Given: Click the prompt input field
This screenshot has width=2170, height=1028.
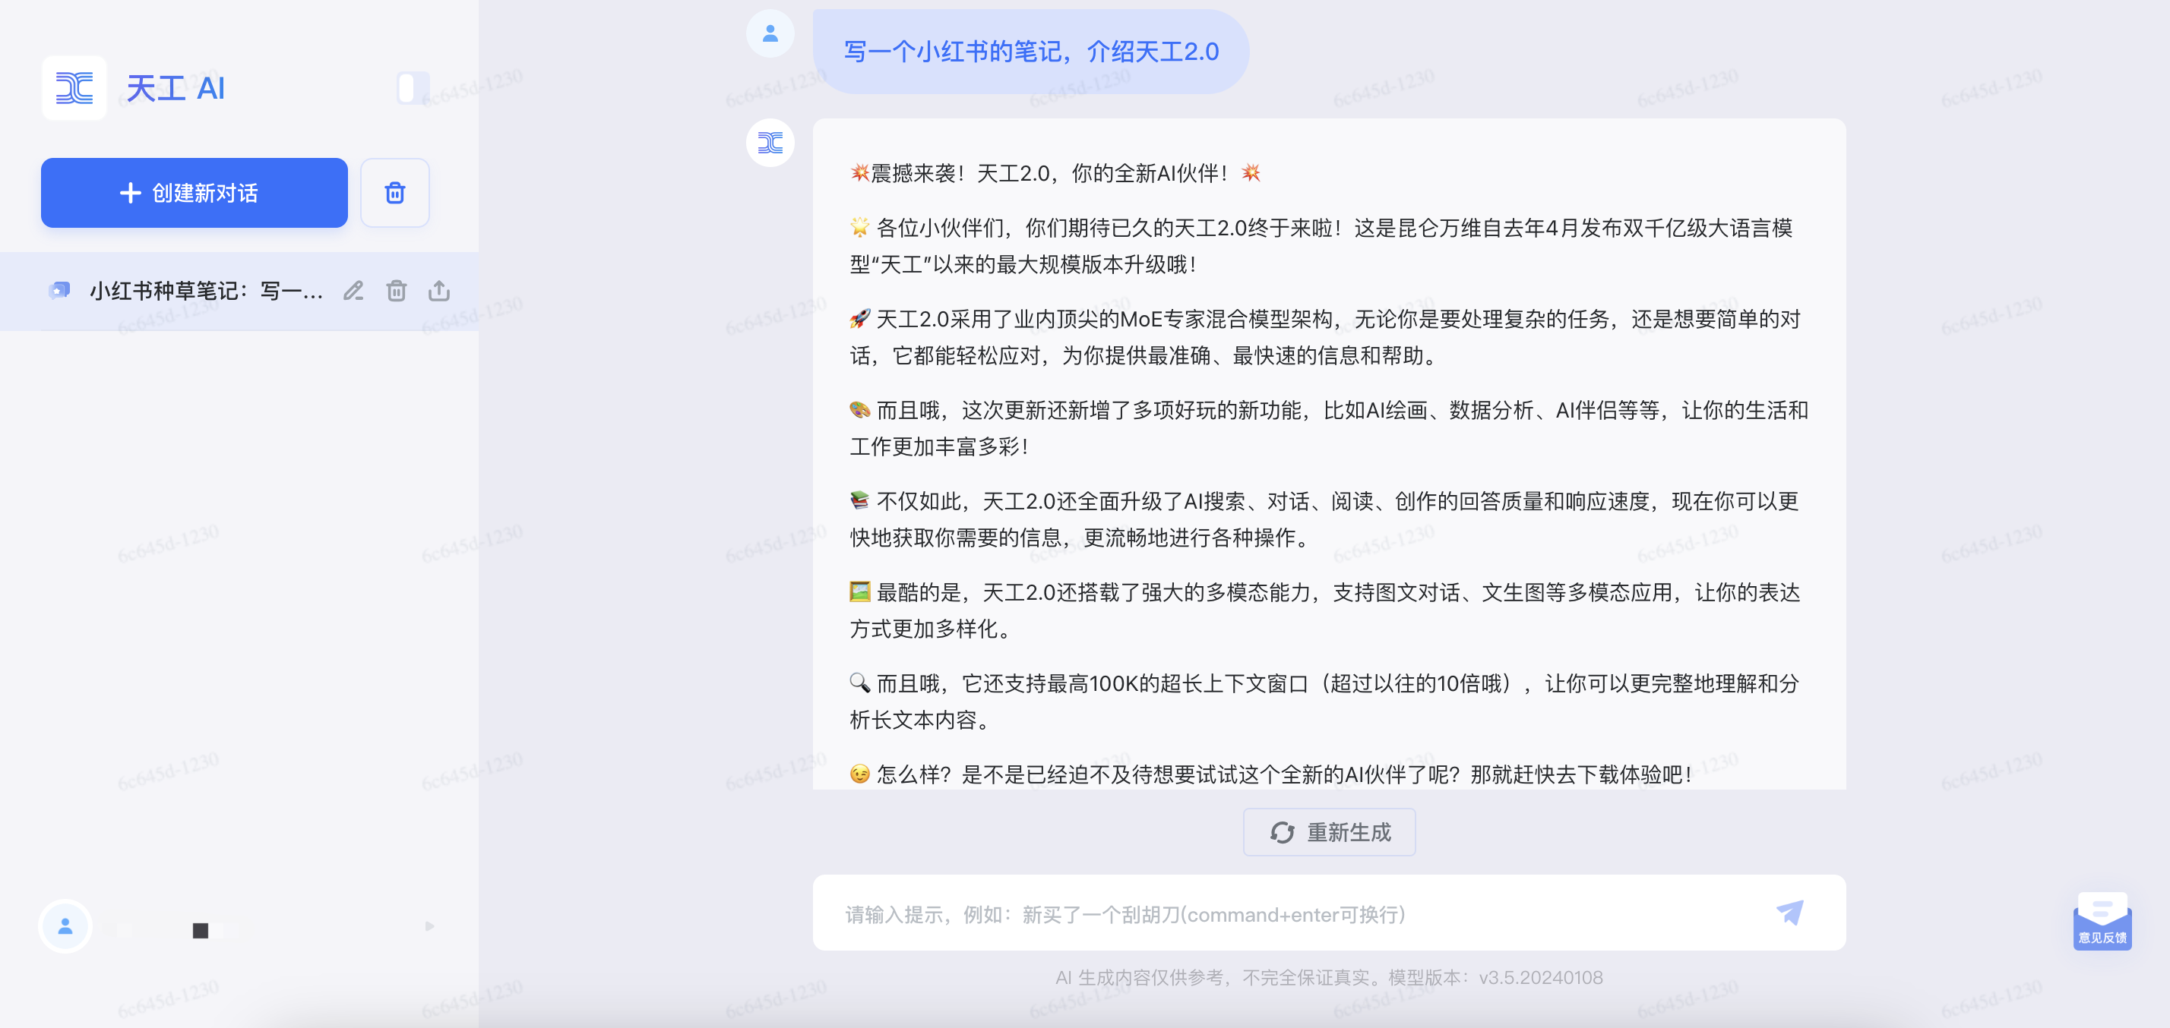Looking at the screenshot, I should pyautogui.click(x=1297, y=914).
